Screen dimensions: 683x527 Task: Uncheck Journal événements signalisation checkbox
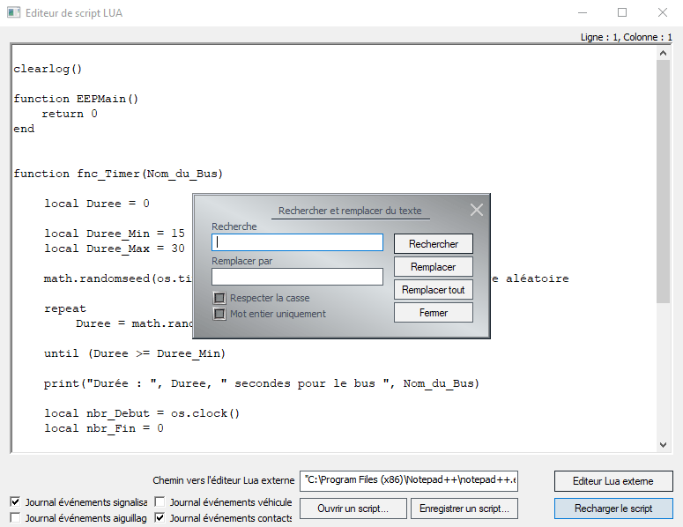point(15,501)
